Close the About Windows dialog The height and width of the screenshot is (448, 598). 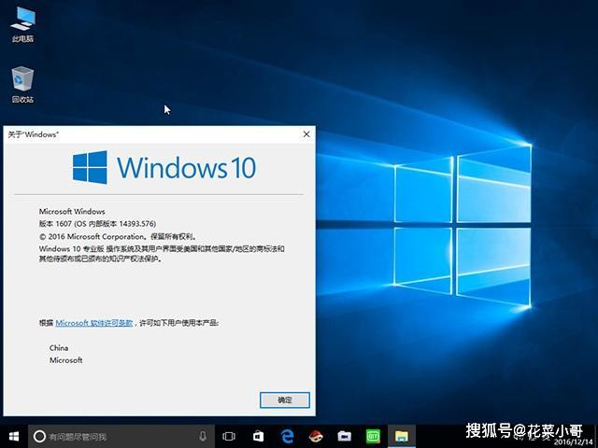pyautogui.click(x=306, y=134)
